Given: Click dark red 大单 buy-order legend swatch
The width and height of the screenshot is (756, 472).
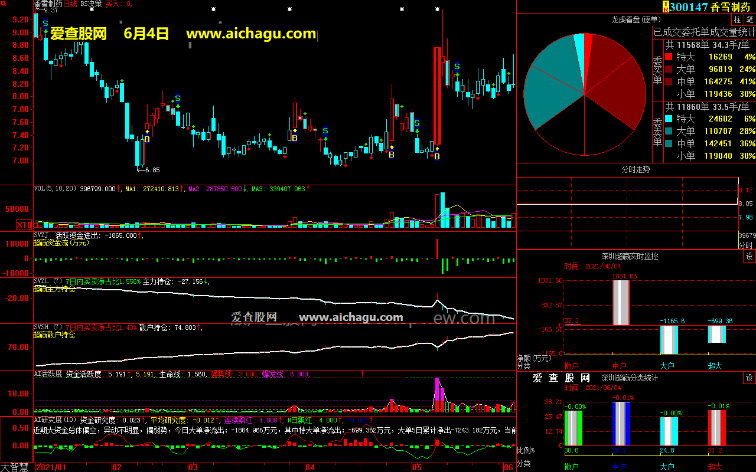Looking at the screenshot, I should 669,70.
